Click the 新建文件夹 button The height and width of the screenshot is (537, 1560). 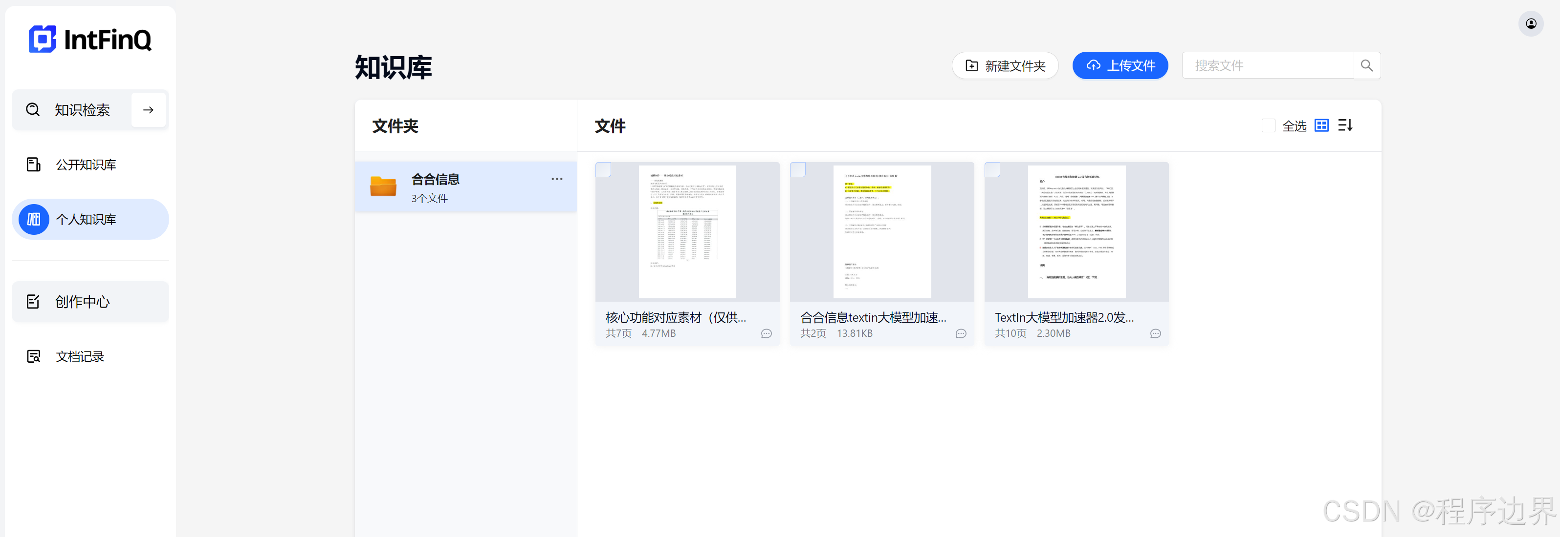(x=1005, y=65)
